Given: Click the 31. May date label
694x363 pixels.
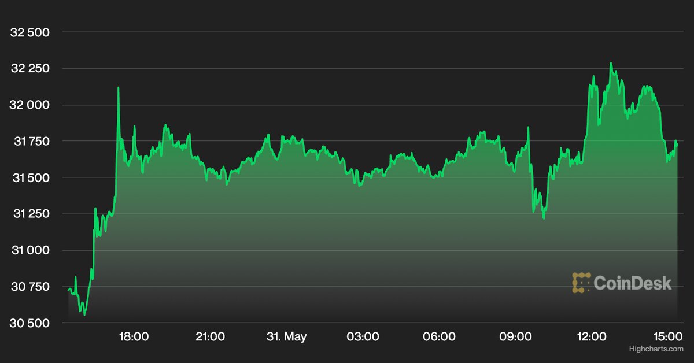Looking at the screenshot, I should tap(286, 336).
